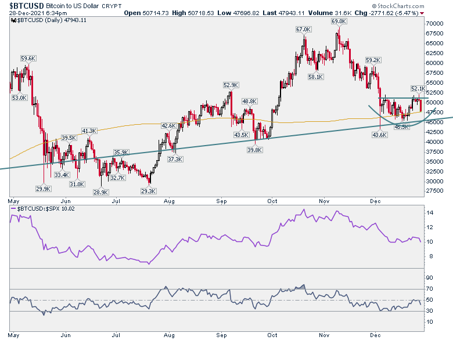The width and height of the screenshot is (453, 340).
Task: Click the 52.9K September high label
Action: [231, 85]
